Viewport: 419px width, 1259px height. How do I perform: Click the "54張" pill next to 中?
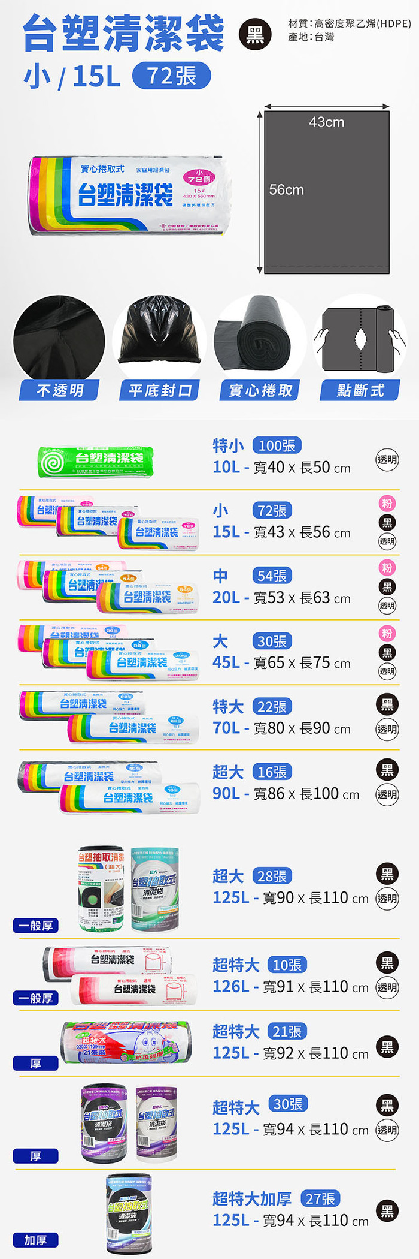click(x=272, y=576)
